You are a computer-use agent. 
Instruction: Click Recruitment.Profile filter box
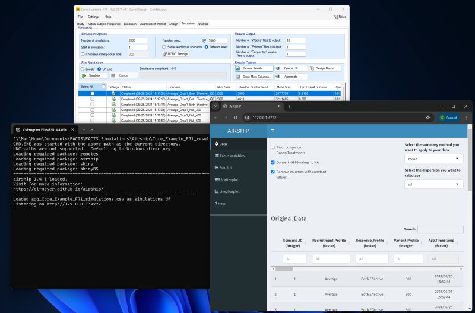click(x=331, y=259)
